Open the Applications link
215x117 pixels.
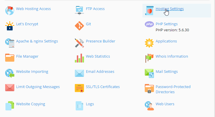click(x=166, y=41)
